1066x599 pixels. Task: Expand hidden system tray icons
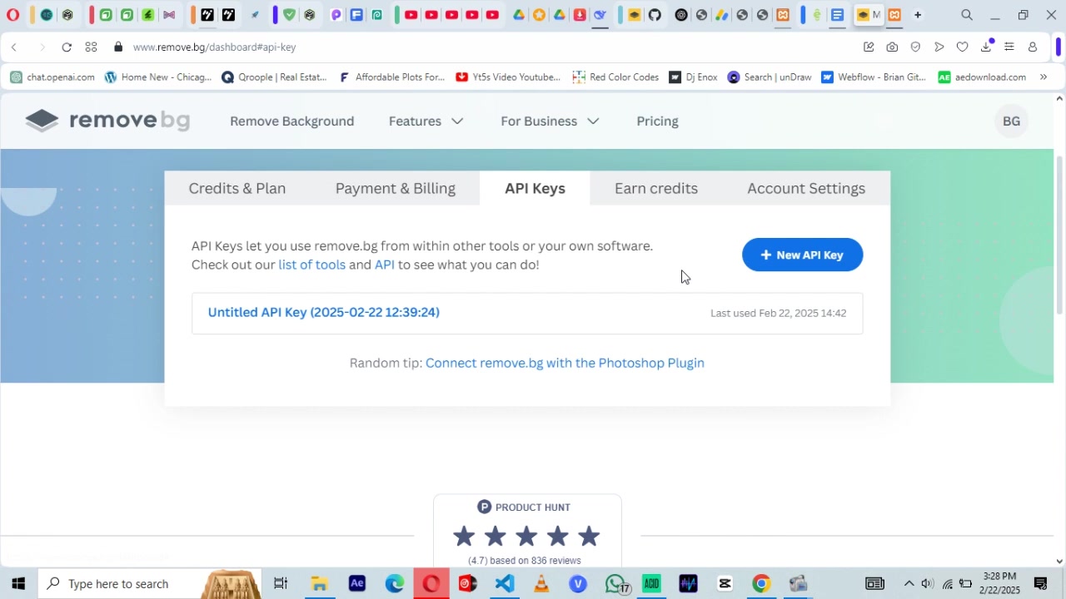pyautogui.click(x=909, y=583)
